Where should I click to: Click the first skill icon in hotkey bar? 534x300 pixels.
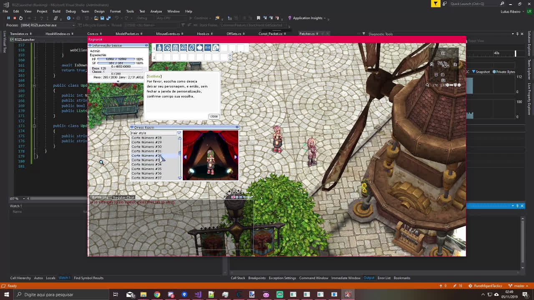coord(159,48)
